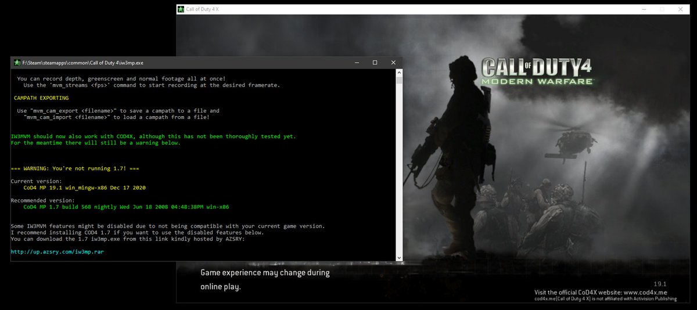This screenshot has width=697, height=310.
Task: Click 'Some IW3MVM features might be disabled' line
Action: [168, 226]
